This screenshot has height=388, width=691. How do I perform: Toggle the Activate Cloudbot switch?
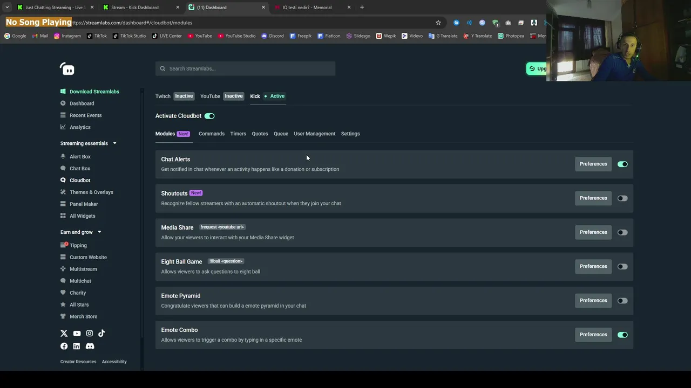point(209,116)
